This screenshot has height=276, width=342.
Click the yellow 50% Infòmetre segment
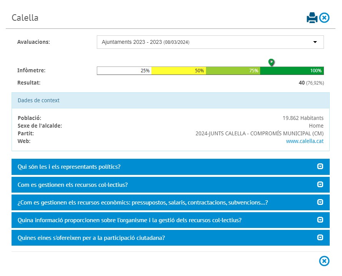click(179, 71)
